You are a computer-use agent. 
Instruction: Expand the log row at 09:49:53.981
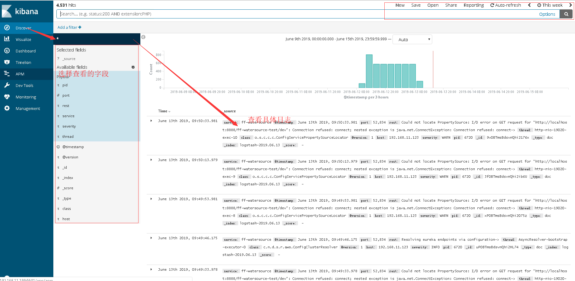(151, 199)
